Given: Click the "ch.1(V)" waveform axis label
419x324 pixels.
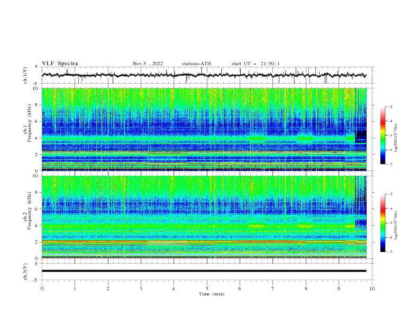Looking at the screenshot, I should click(x=25, y=75).
